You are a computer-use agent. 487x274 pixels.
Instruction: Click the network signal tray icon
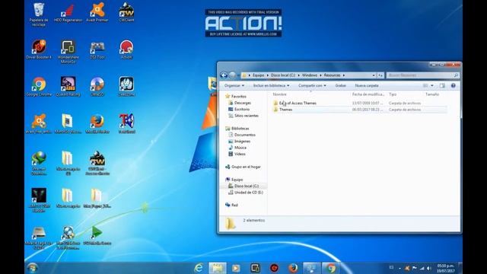pyautogui.click(x=422, y=268)
